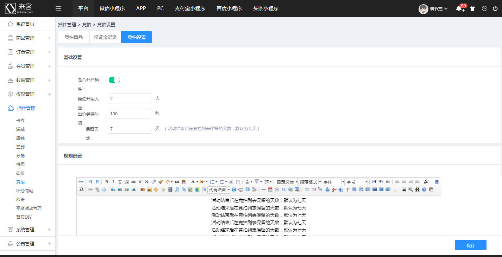Click the 保存 button

click(x=471, y=245)
